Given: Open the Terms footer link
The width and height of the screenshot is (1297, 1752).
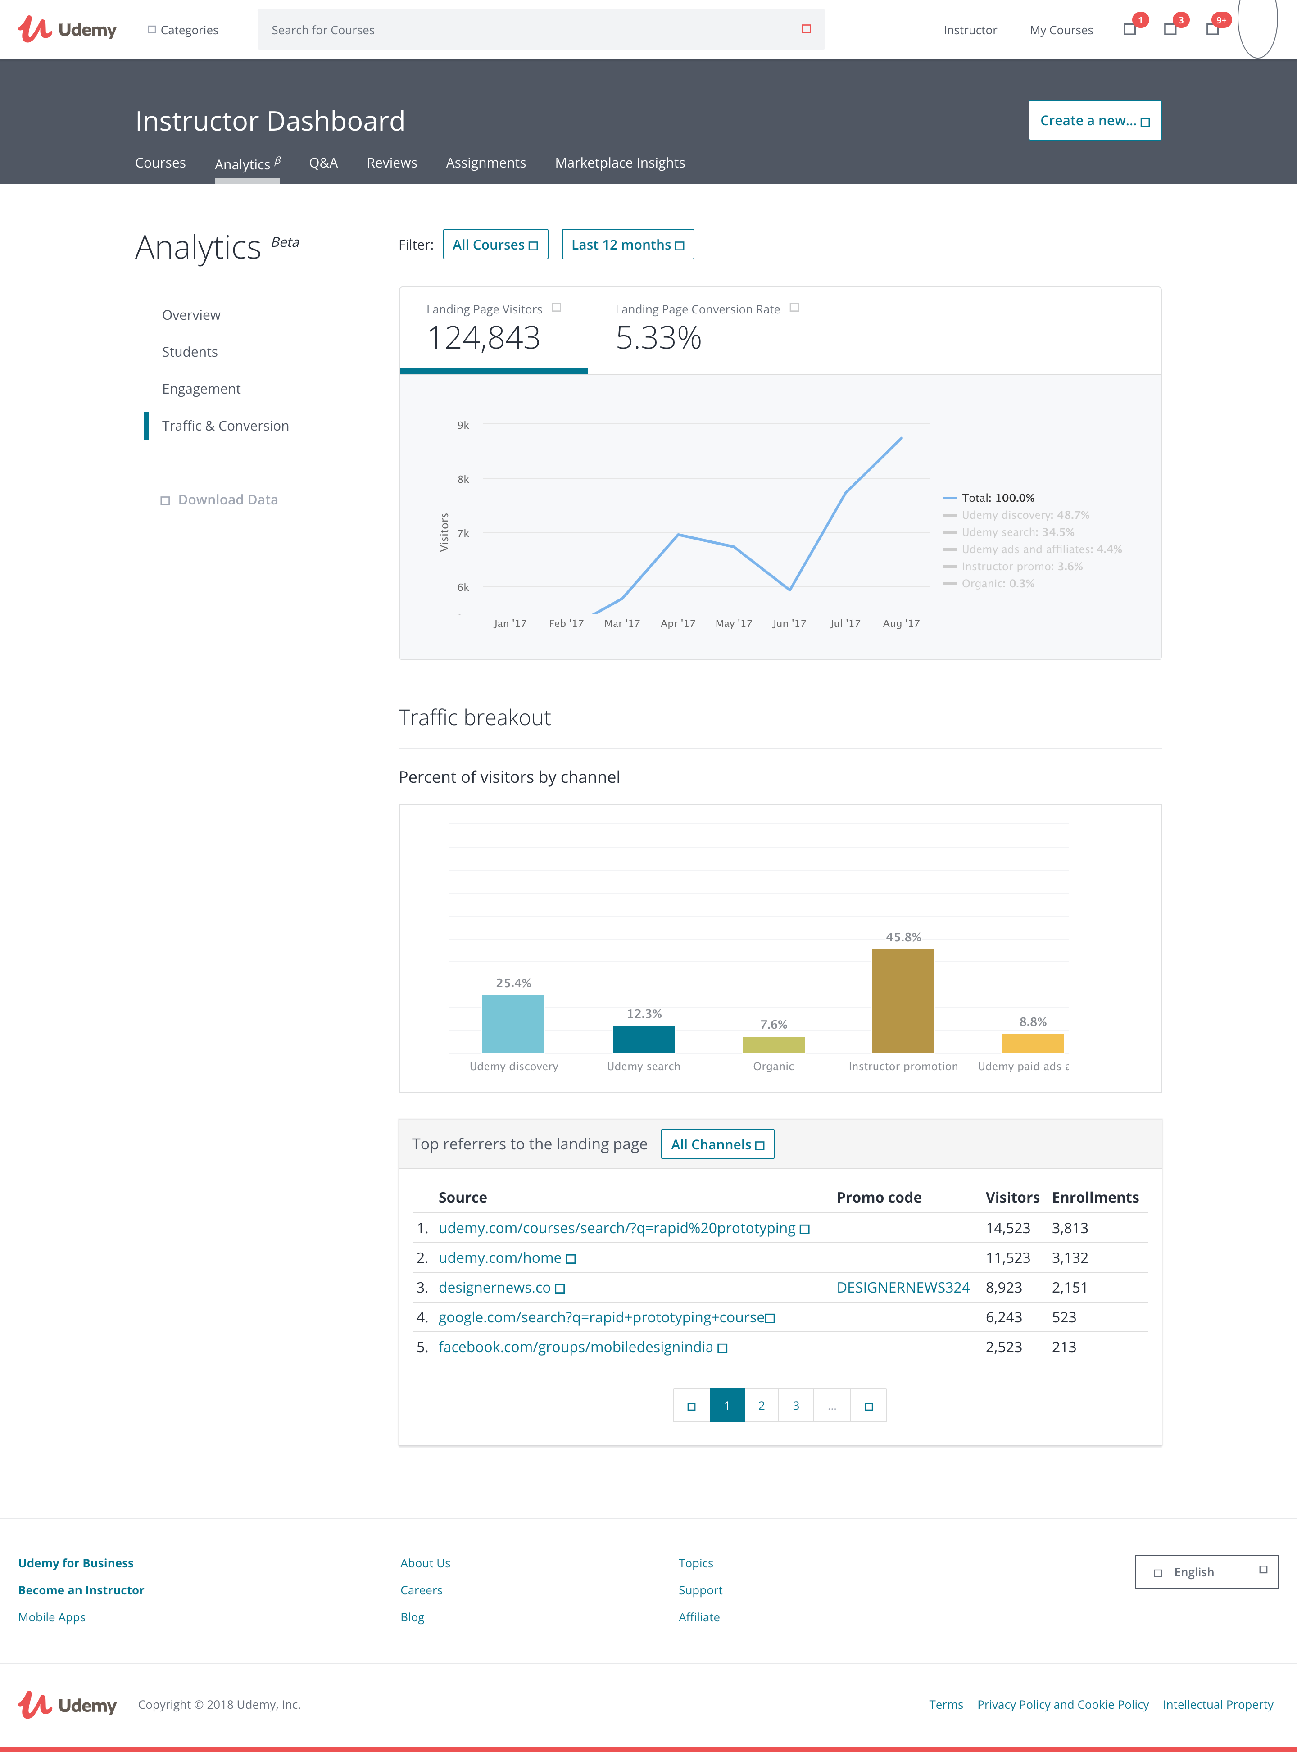Looking at the screenshot, I should coord(945,1704).
